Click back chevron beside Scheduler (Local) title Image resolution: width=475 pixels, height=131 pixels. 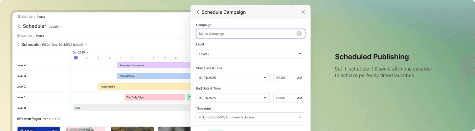pos(19,26)
